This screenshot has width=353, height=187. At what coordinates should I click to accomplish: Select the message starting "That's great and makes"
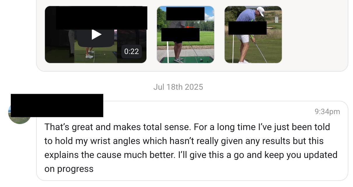(x=192, y=141)
